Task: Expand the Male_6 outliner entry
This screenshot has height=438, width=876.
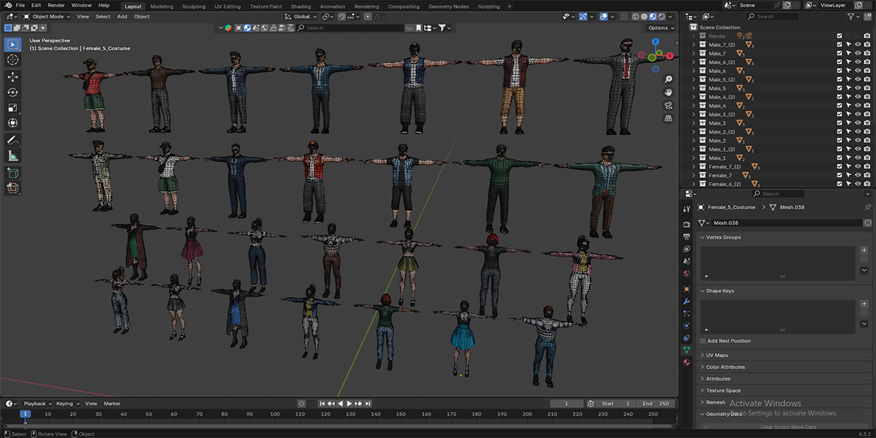Action: [693, 71]
